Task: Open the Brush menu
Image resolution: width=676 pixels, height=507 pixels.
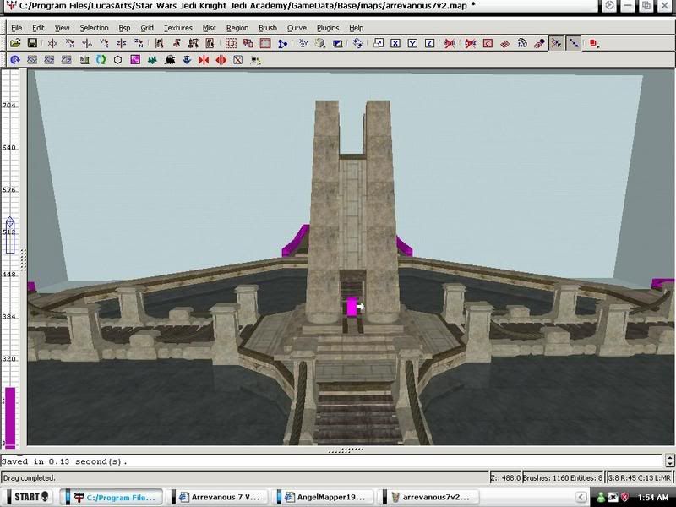Action: click(x=268, y=28)
